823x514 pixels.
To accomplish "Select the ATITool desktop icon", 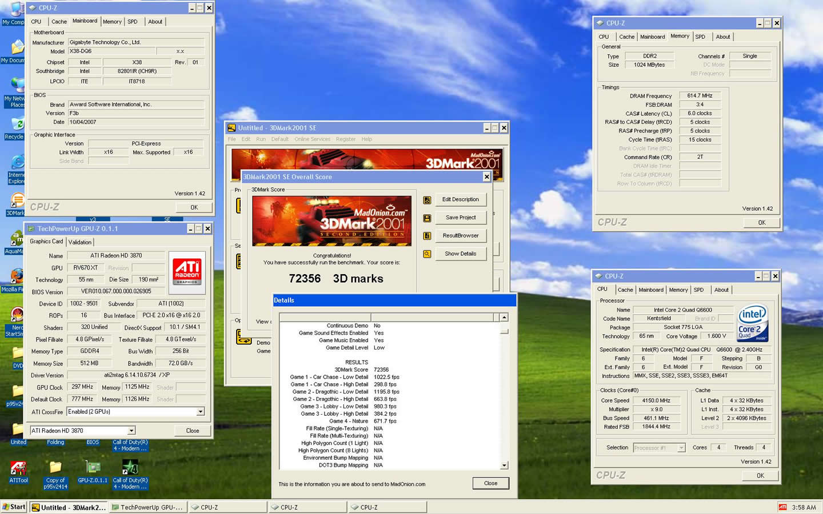I will pyautogui.click(x=18, y=472).
